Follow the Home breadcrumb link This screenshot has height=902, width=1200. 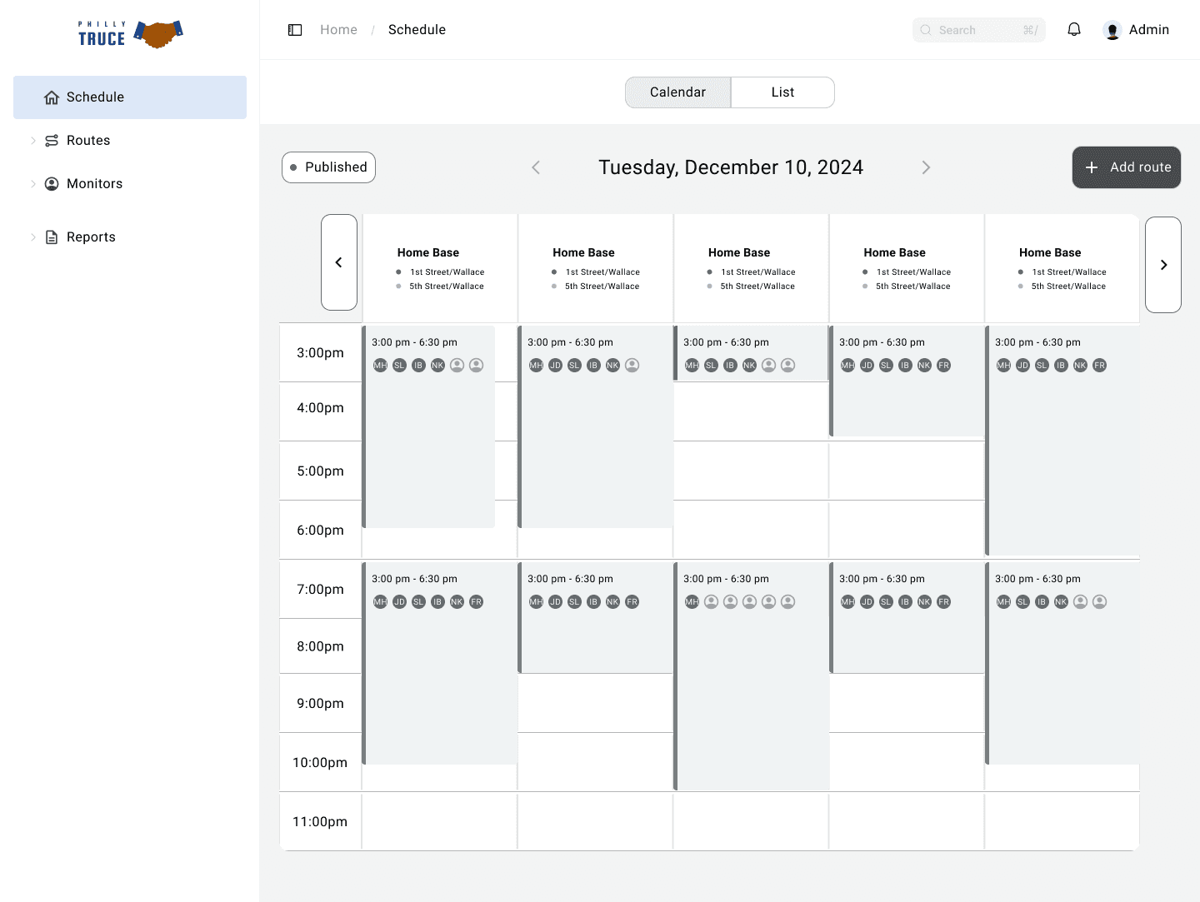click(x=338, y=30)
